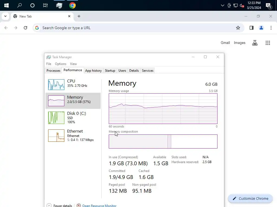Open Resource Monitor link
The image size is (277, 207).
point(99,205)
